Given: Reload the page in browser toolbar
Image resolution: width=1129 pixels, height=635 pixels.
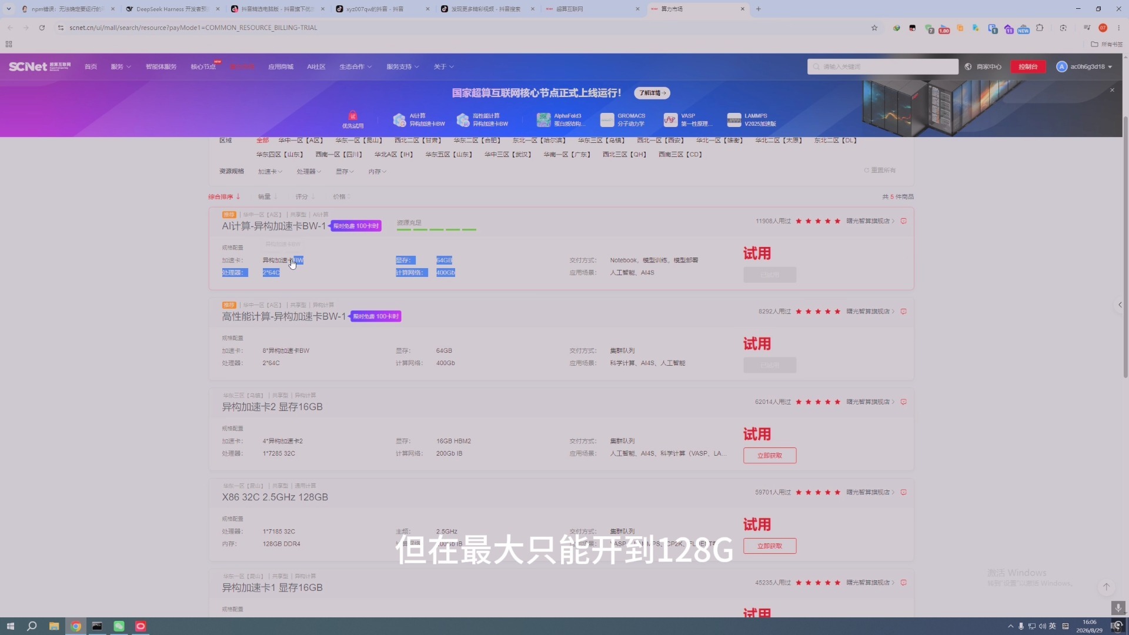Looking at the screenshot, I should pyautogui.click(x=42, y=28).
